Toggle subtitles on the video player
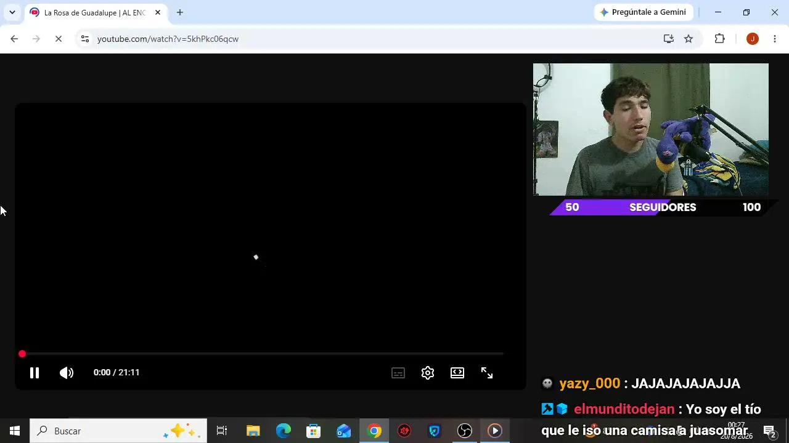Screen dimensions: 789x443 (x=398, y=373)
